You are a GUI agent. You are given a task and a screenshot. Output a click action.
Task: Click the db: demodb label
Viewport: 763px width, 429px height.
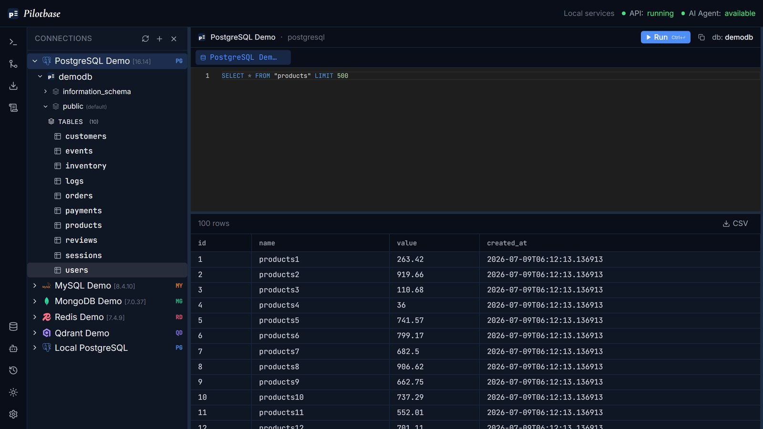pos(732,37)
